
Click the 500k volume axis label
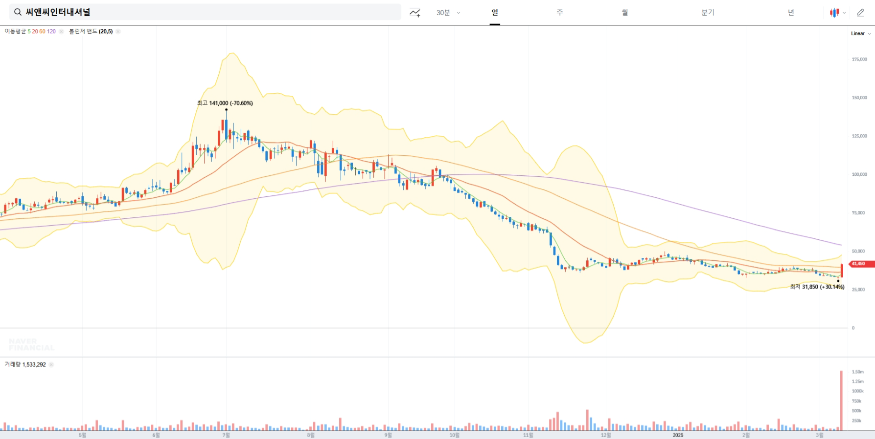pyautogui.click(x=856, y=411)
